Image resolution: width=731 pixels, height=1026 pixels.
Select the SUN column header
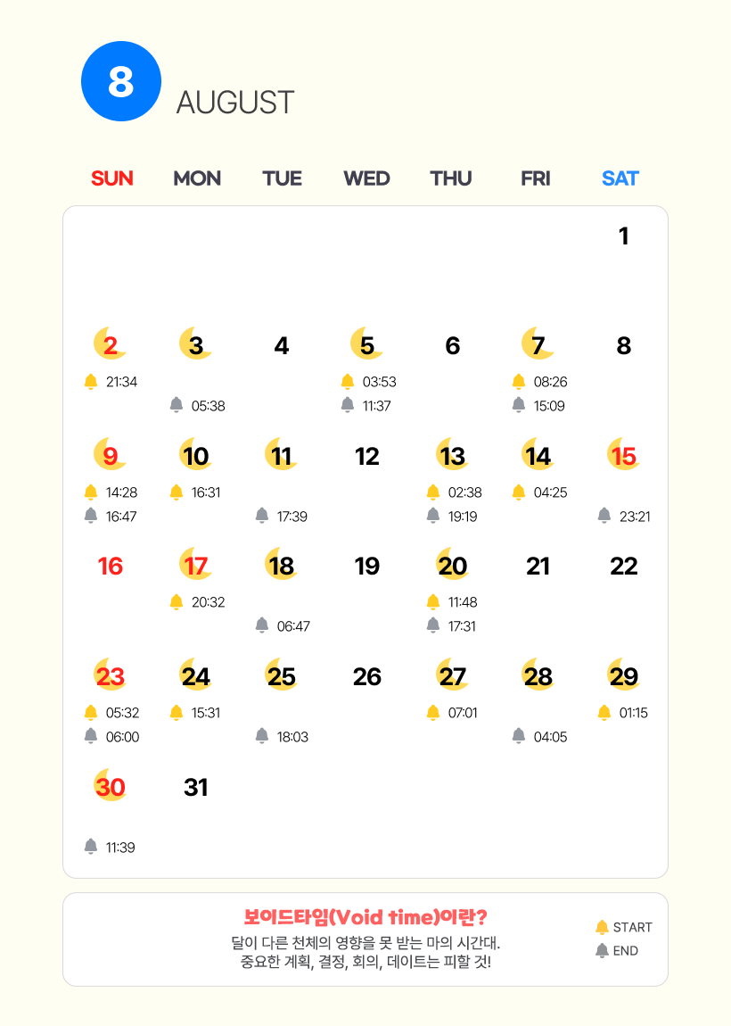coord(111,178)
